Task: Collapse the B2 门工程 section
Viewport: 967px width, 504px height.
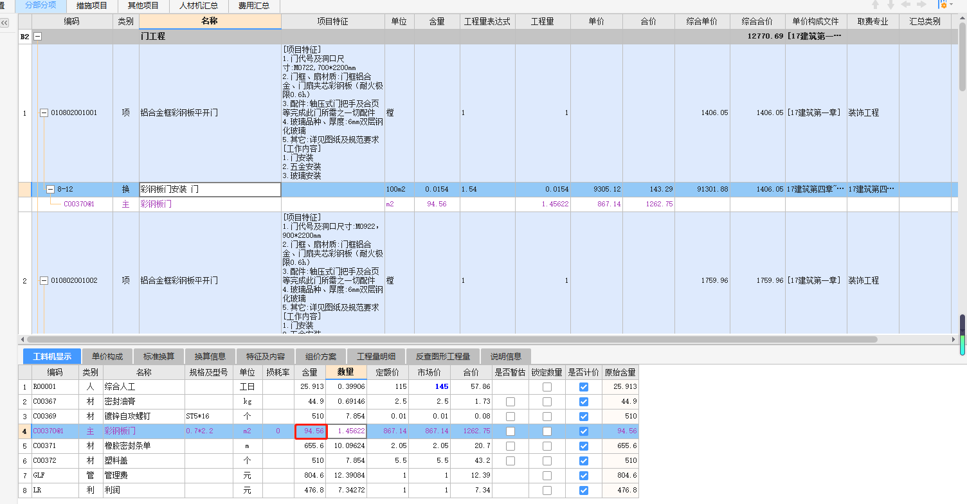Action: pos(37,37)
